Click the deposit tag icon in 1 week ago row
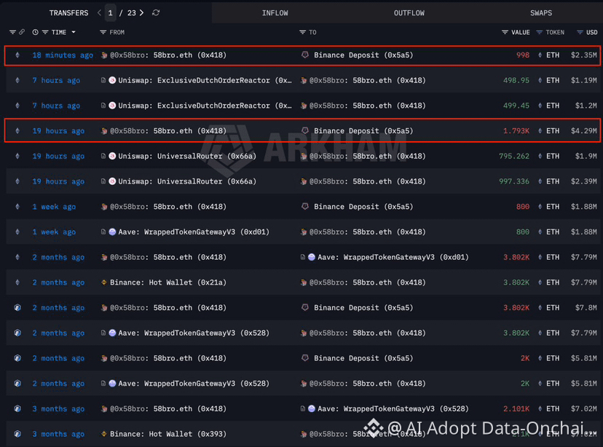The height and width of the screenshot is (447, 603). [305, 207]
